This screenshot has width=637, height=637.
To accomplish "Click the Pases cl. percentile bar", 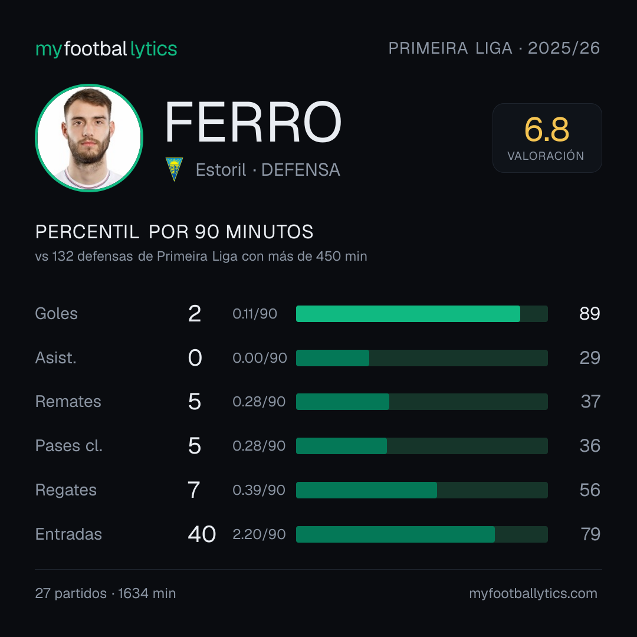I will (x=422, y=446).
